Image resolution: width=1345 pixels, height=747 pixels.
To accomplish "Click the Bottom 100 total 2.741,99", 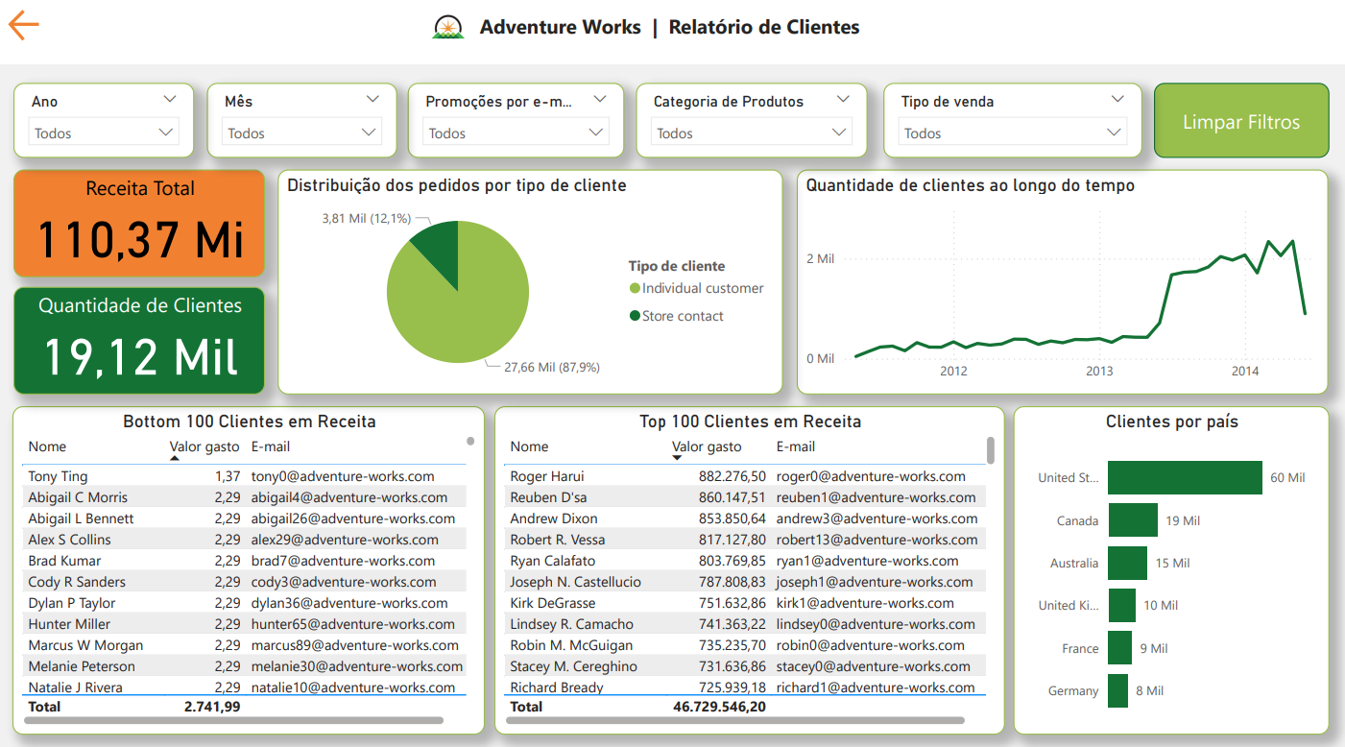I will [212, 707].
